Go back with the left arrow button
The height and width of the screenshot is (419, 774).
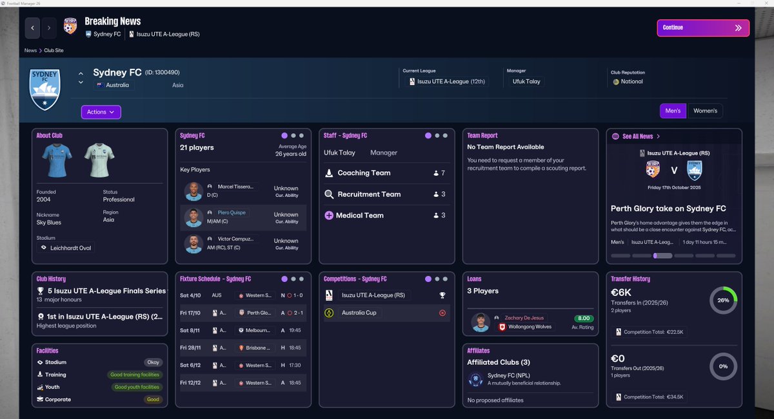click(32, 28)
